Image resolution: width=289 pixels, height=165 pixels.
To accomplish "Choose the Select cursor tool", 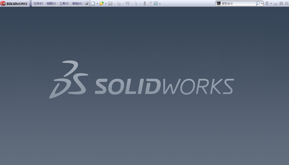I will coord(136,3).
